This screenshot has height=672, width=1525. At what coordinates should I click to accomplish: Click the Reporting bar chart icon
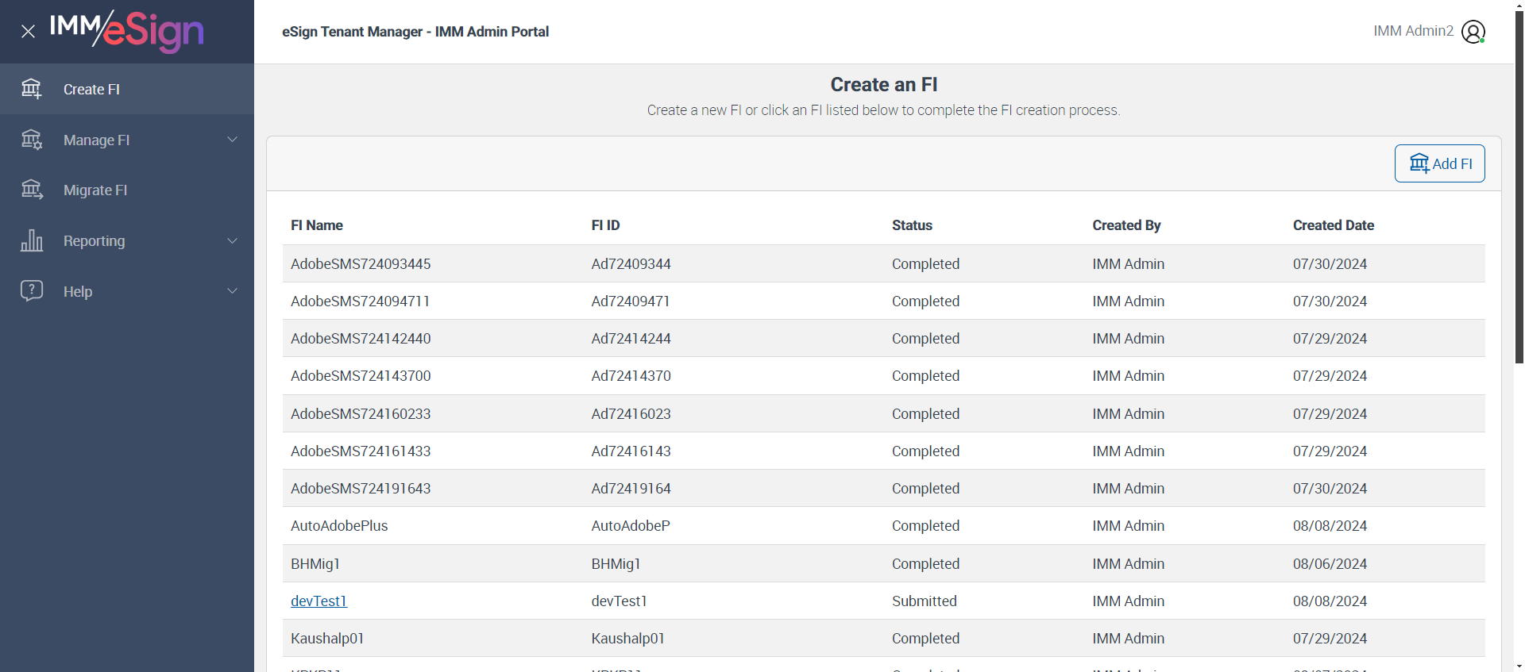tap(32, 240)
